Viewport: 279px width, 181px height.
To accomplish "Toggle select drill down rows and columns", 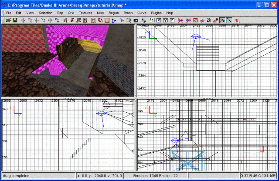I will [x=229, y=20].
